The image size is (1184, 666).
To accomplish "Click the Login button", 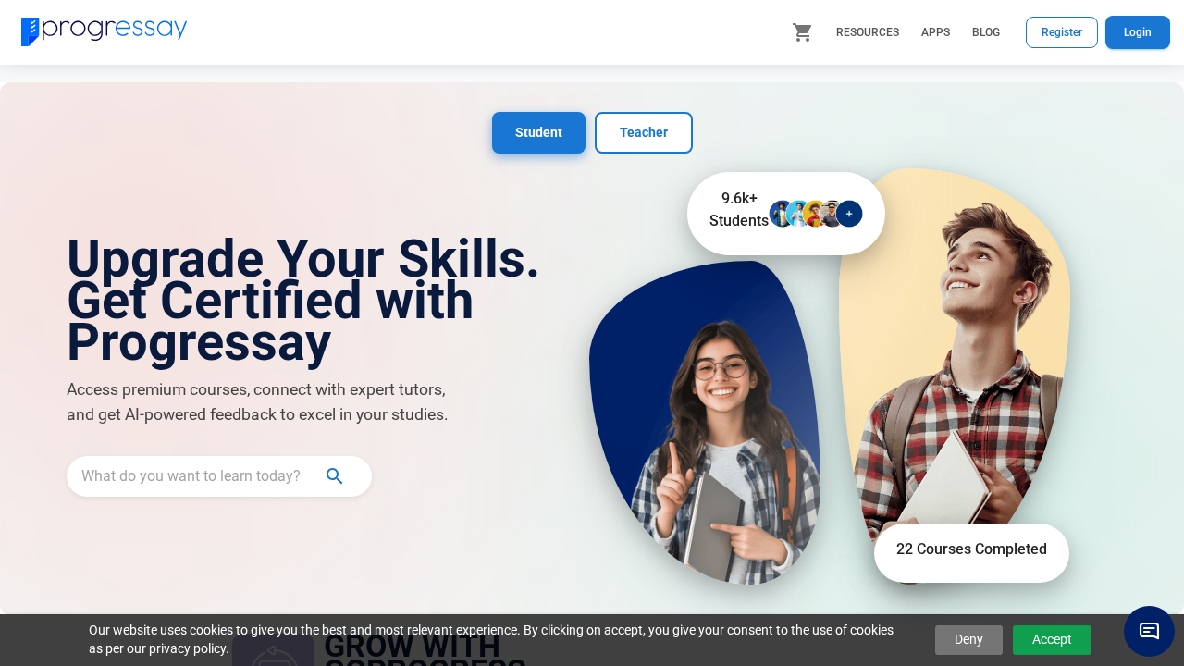I will click(1138, 32).
